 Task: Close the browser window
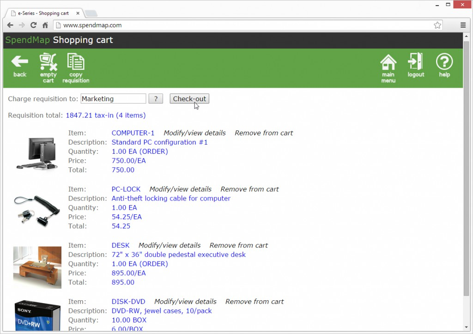(x=463, y=5)
